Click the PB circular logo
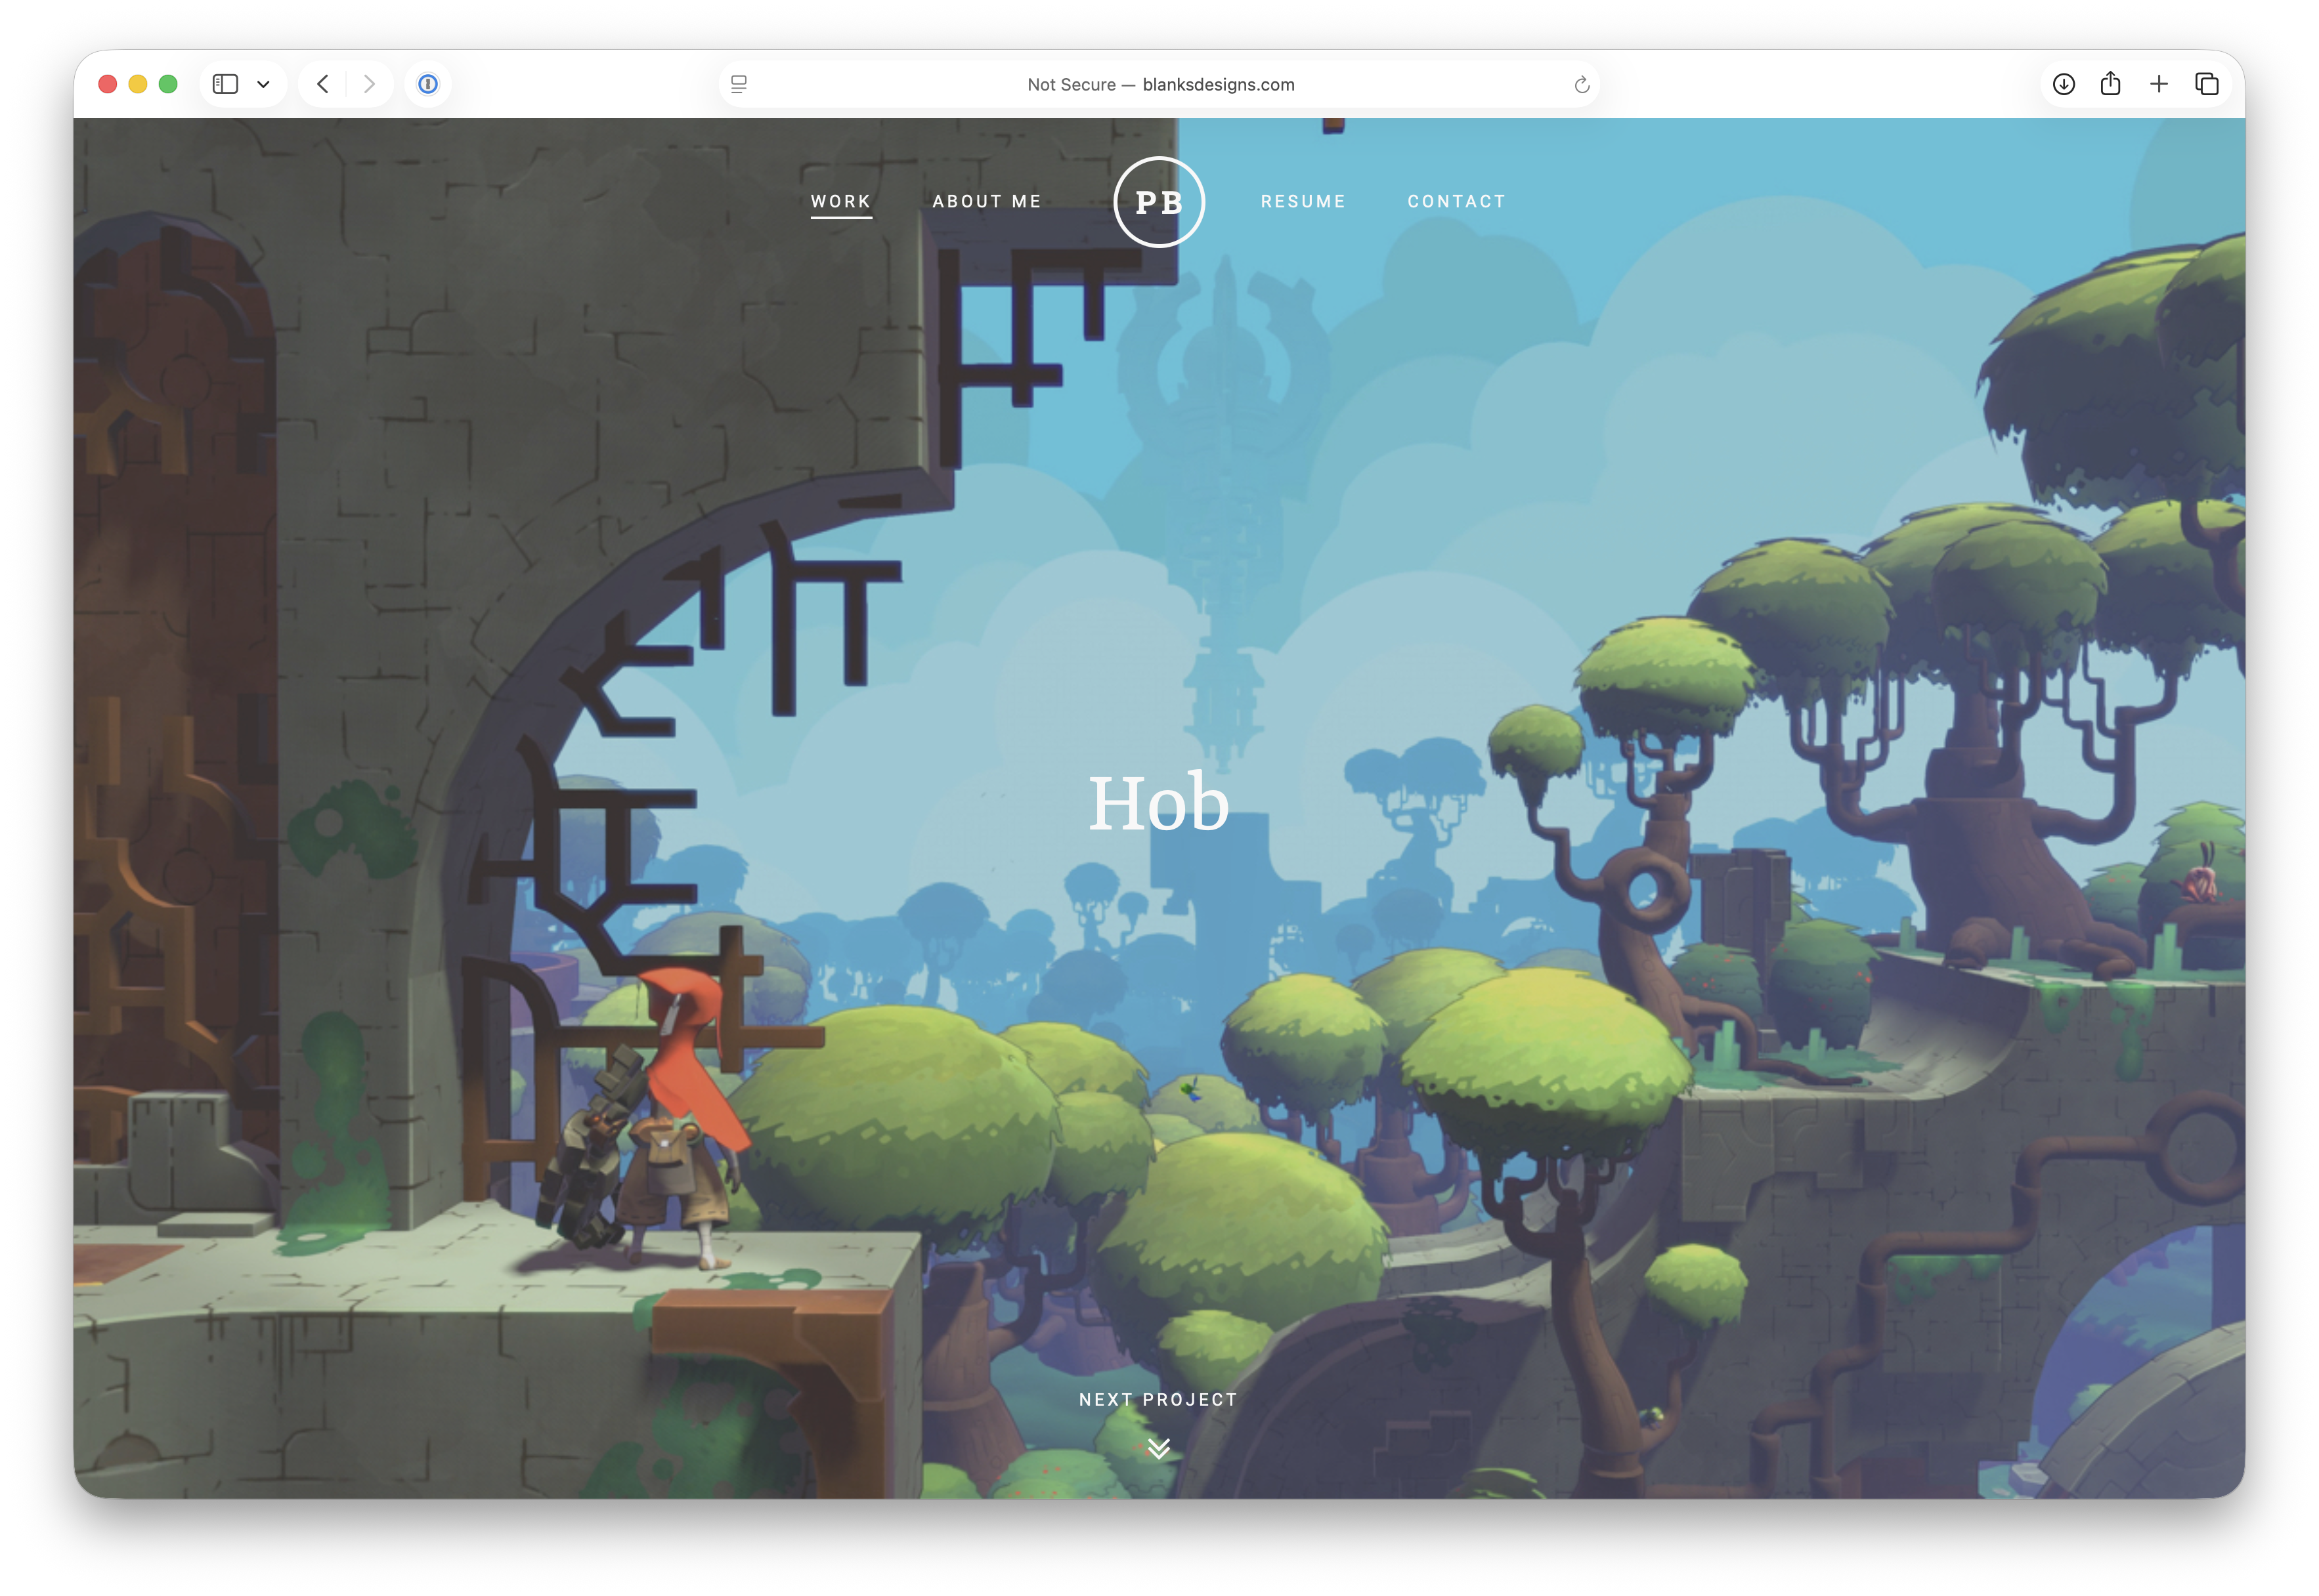This screenshot has height=1596, width=2319. [x=1158, y=202]
